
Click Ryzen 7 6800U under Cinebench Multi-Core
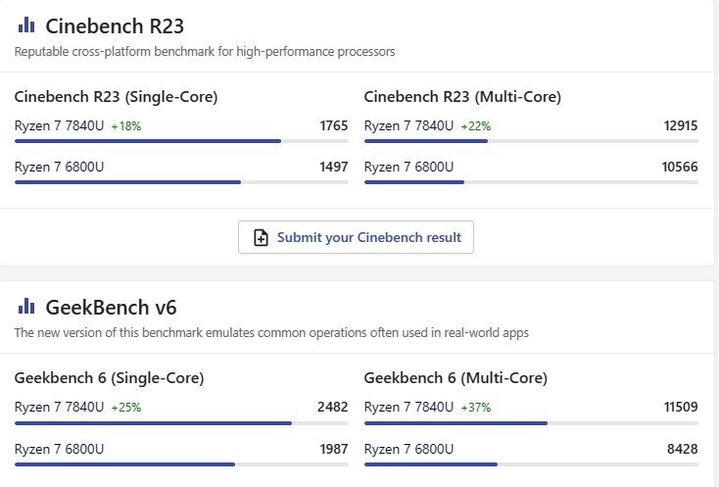pos(408,167)
